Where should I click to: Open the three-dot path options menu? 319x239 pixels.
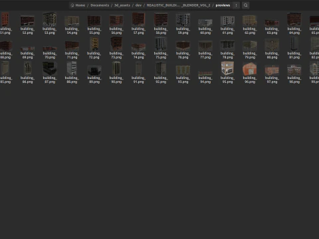(x=236, y=5)
